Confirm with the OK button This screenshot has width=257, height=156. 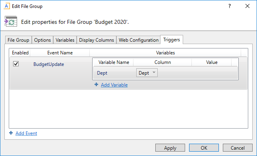pos(204,148)
